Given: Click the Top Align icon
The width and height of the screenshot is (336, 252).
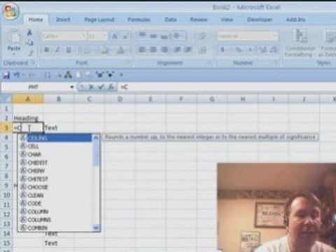Looking at the screenshot, I should (142, 36).
